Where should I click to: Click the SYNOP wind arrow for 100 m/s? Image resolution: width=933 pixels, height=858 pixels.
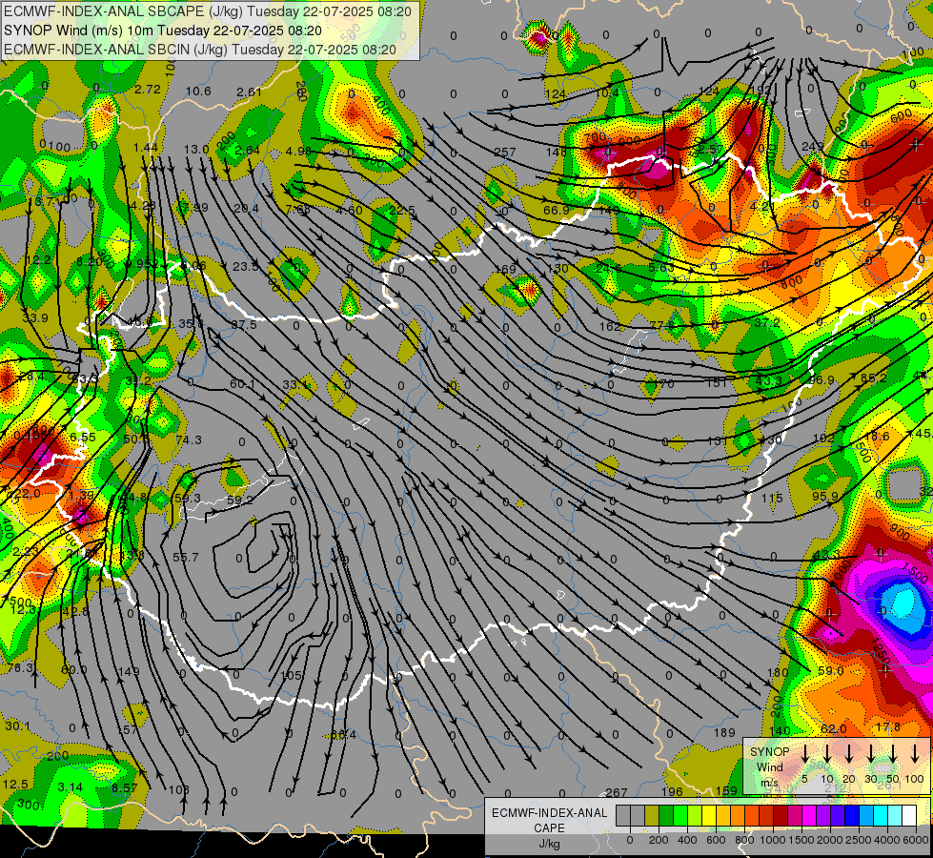pos(915,754)
